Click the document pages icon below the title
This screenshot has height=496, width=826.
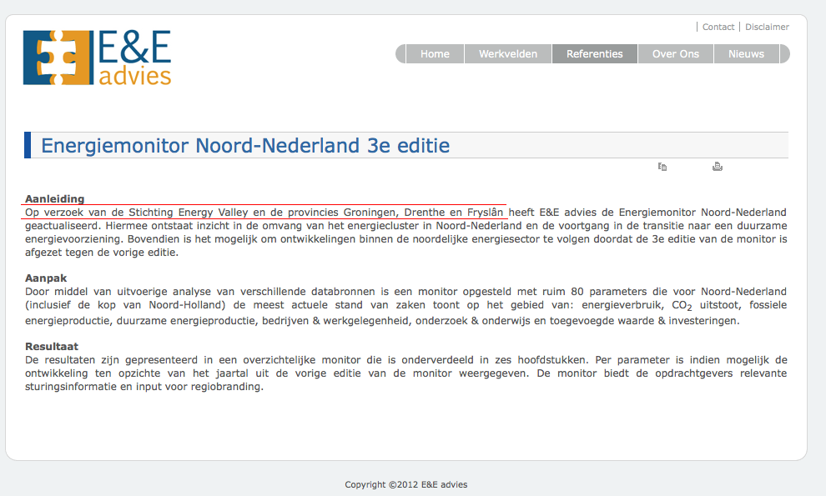coord(662,167)
